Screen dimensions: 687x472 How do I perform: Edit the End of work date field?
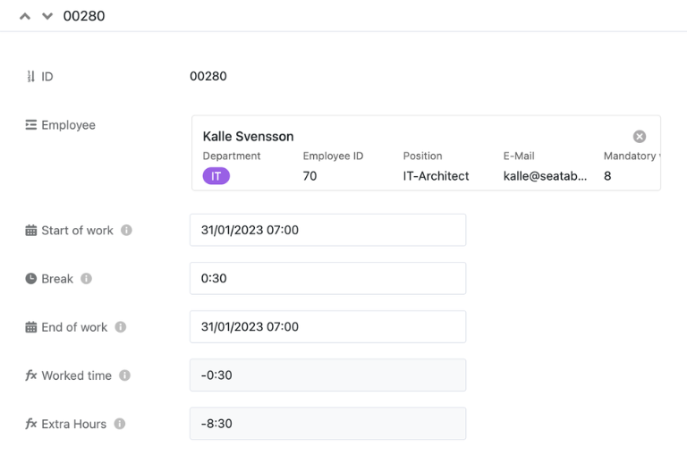coord(327,326)
